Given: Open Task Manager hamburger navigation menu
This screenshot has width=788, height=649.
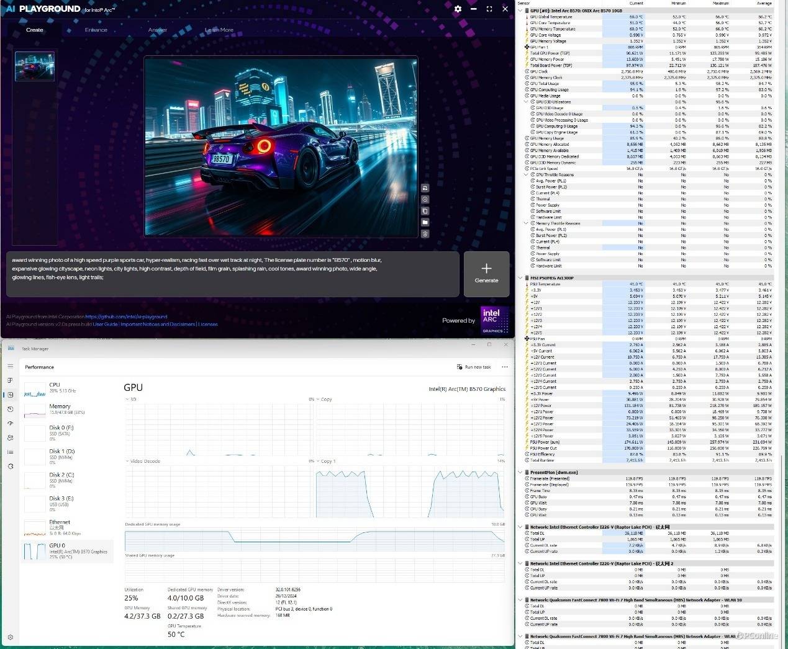Looking at the screenshot, I should [11, 367].
